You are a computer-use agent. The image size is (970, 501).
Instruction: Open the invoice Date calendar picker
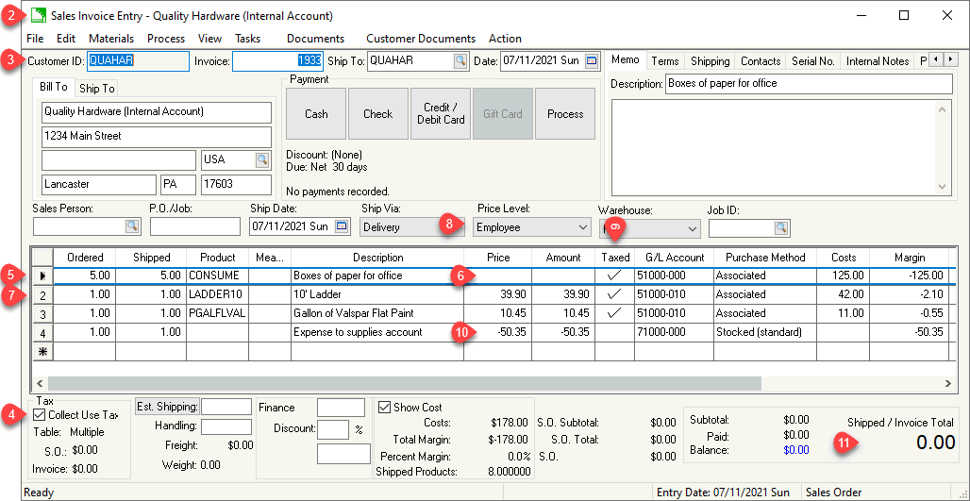tap(592, 61)
